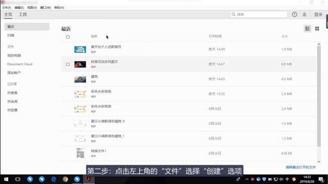Check the box for 欧美范杂志风图文

coord(68,64)
